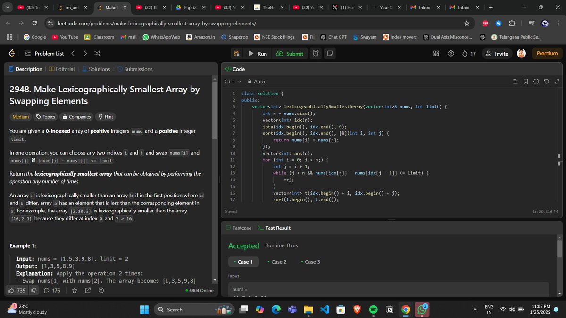Image resolution: width=566 pixels, height=318 pixels.
Task: Open WhatsApp from the taskbar
Action: [422, 310]
